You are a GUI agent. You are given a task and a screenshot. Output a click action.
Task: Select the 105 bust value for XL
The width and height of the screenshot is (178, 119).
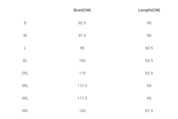pyautogui.click(x=82, y=60)
